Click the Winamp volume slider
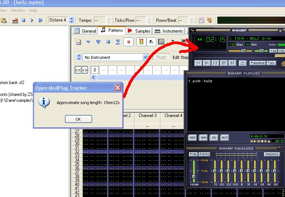Image resolution: width=285 pixels, height=197 pixels. 240,51
